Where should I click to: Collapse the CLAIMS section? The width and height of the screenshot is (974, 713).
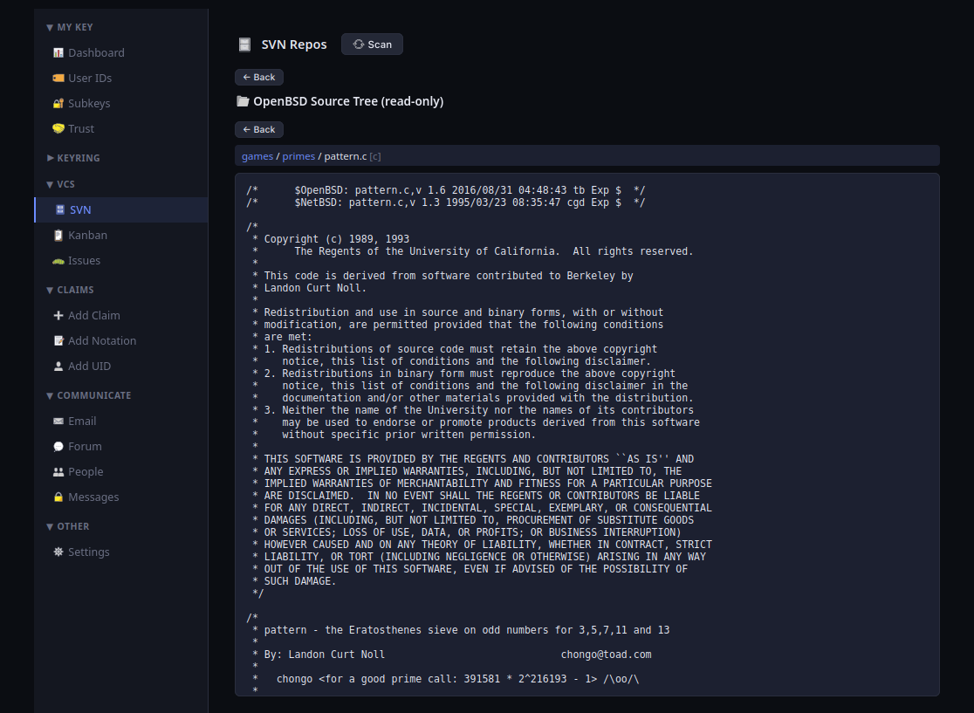[x=70, y=290]
